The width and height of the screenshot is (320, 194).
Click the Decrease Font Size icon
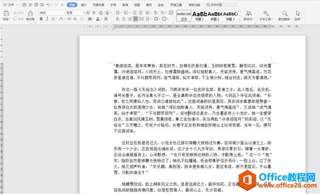pyautogui.click(x=94, y=12)
